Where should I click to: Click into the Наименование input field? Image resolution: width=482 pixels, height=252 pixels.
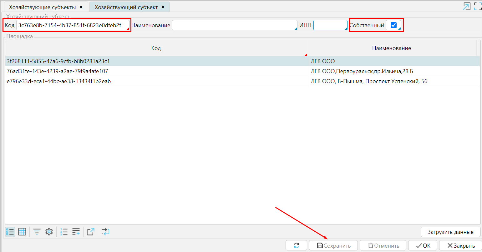coord(234,25)
